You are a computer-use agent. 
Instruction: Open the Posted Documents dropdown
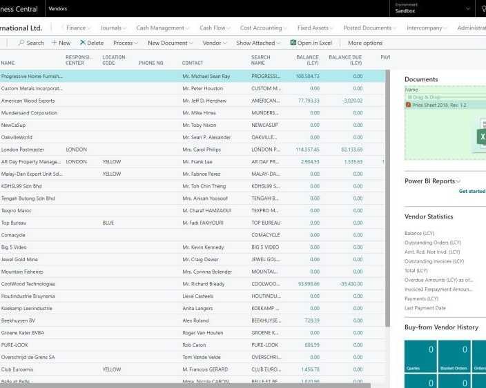pos(370,28)
